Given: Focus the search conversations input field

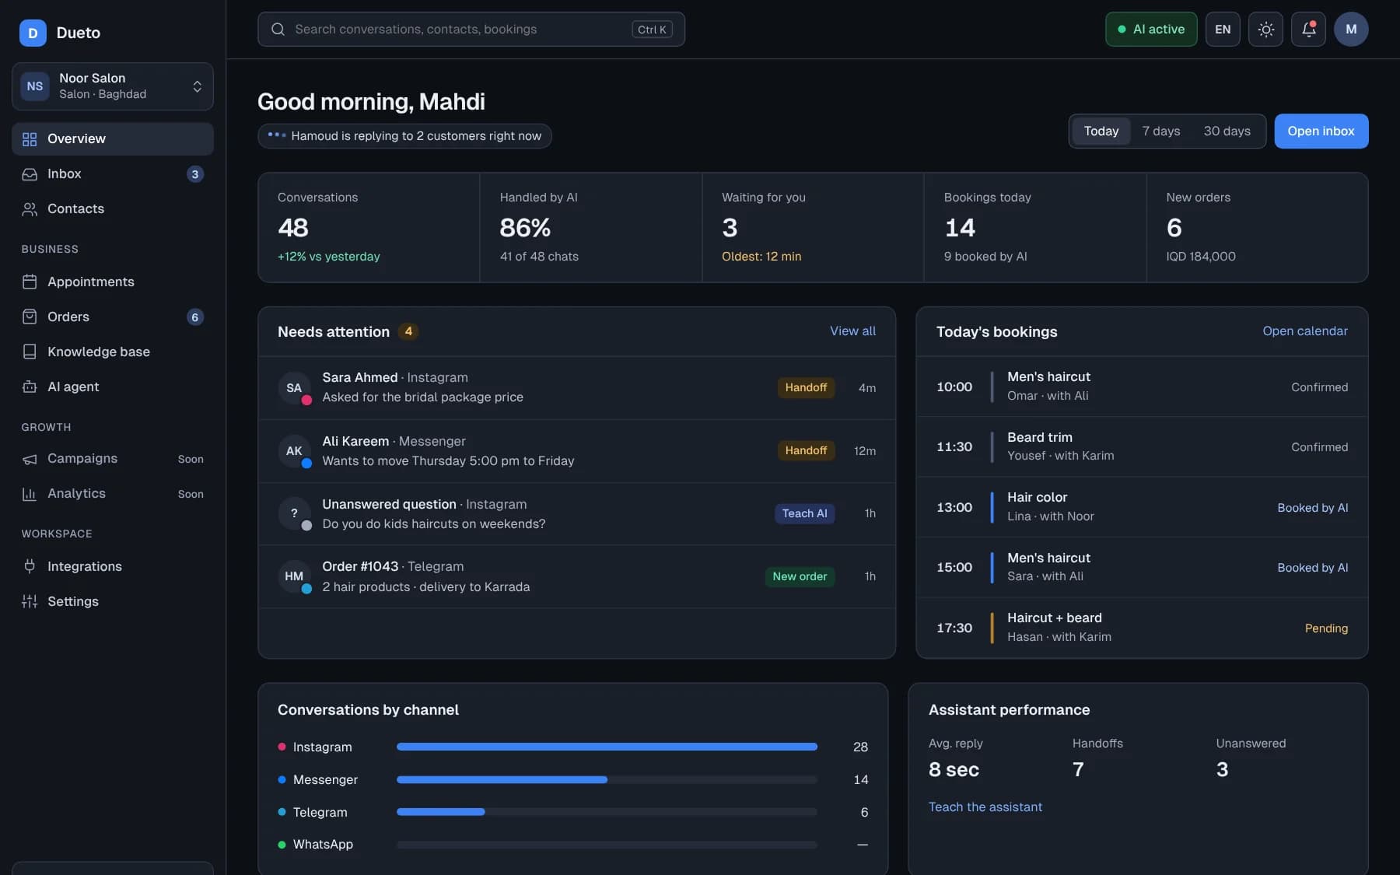Looking at the screenshot, I should click(471, 30).
